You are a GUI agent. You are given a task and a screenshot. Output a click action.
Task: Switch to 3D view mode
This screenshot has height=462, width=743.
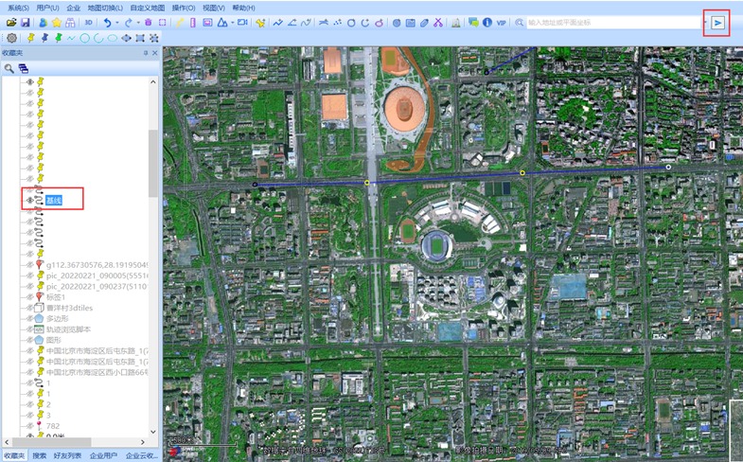click(88, 23)
